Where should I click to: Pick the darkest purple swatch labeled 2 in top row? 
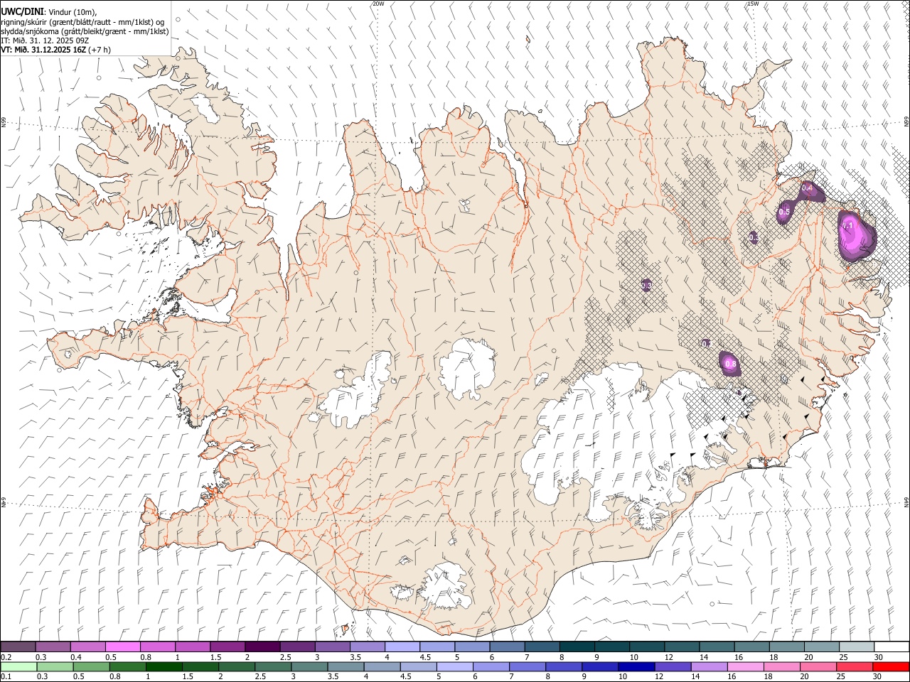262,647
